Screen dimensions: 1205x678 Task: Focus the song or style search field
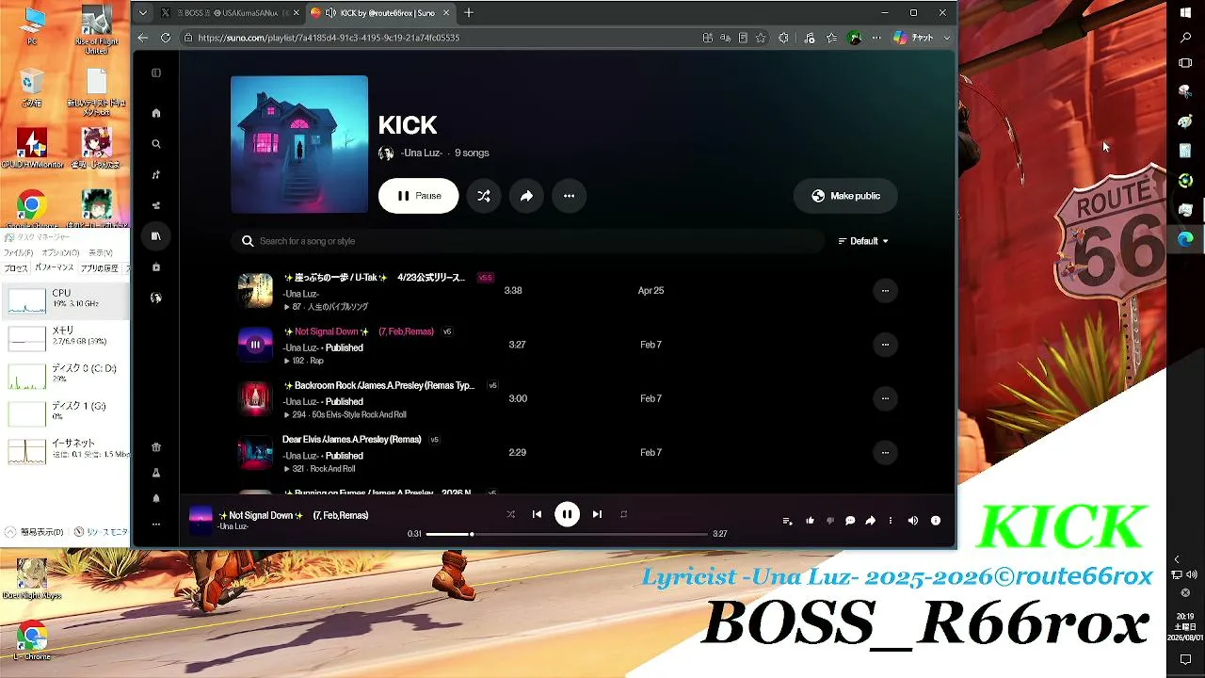point(527,241)
